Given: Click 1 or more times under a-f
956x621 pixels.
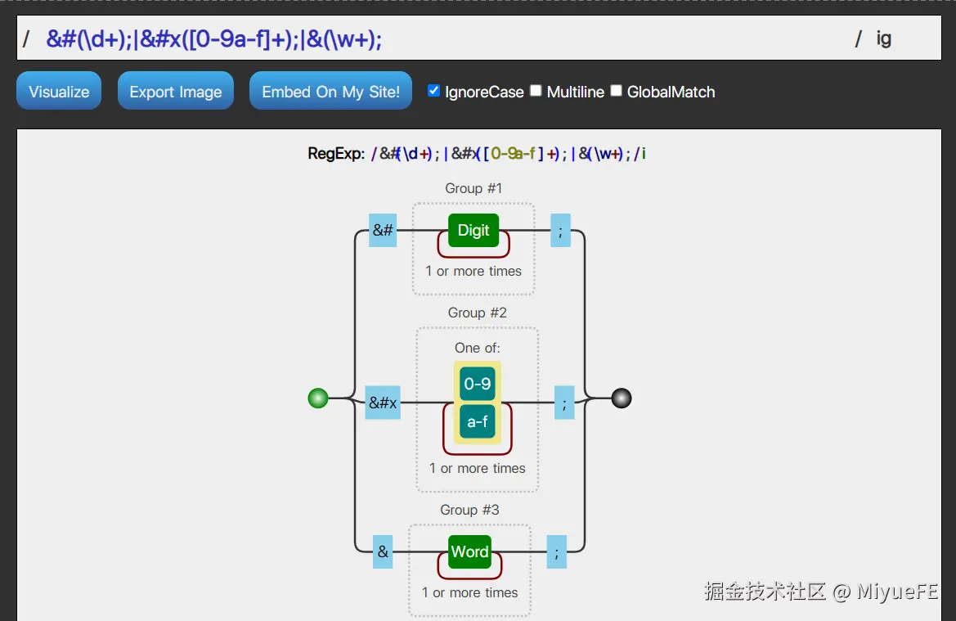Looking at the screenshot, I should click(478, 468).
